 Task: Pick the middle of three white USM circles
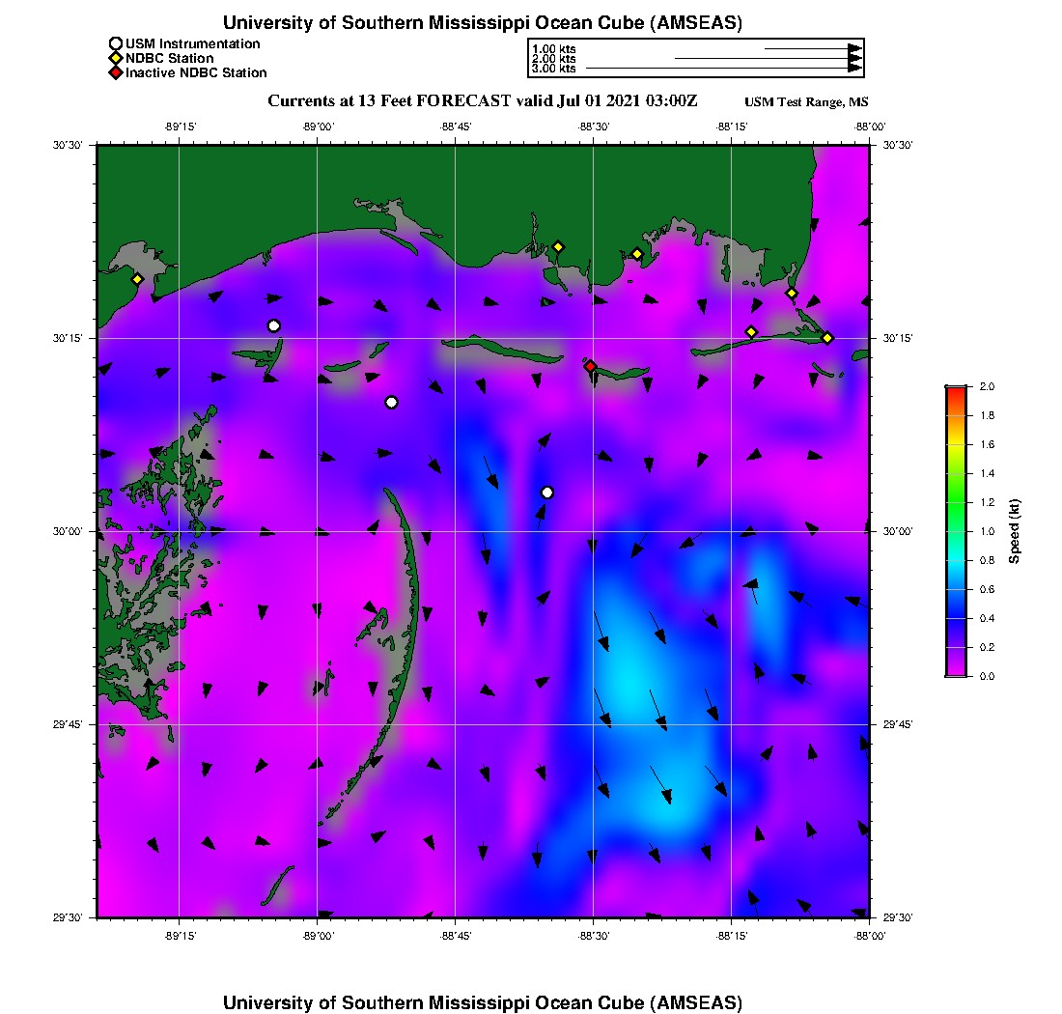pos(391,402)
